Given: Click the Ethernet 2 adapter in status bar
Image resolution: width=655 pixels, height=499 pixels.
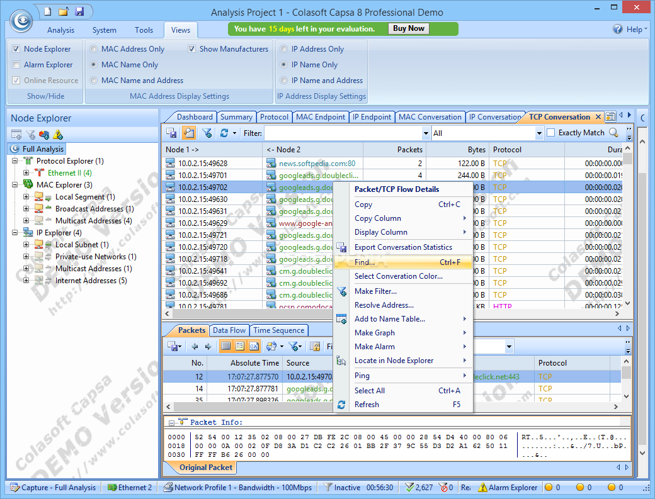Looking at the screenshot, I should click(x=130, y=487).
